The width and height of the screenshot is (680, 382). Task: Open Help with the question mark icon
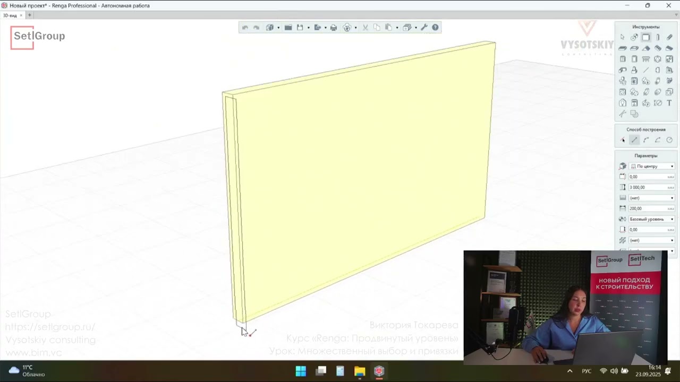coord(435,28)
